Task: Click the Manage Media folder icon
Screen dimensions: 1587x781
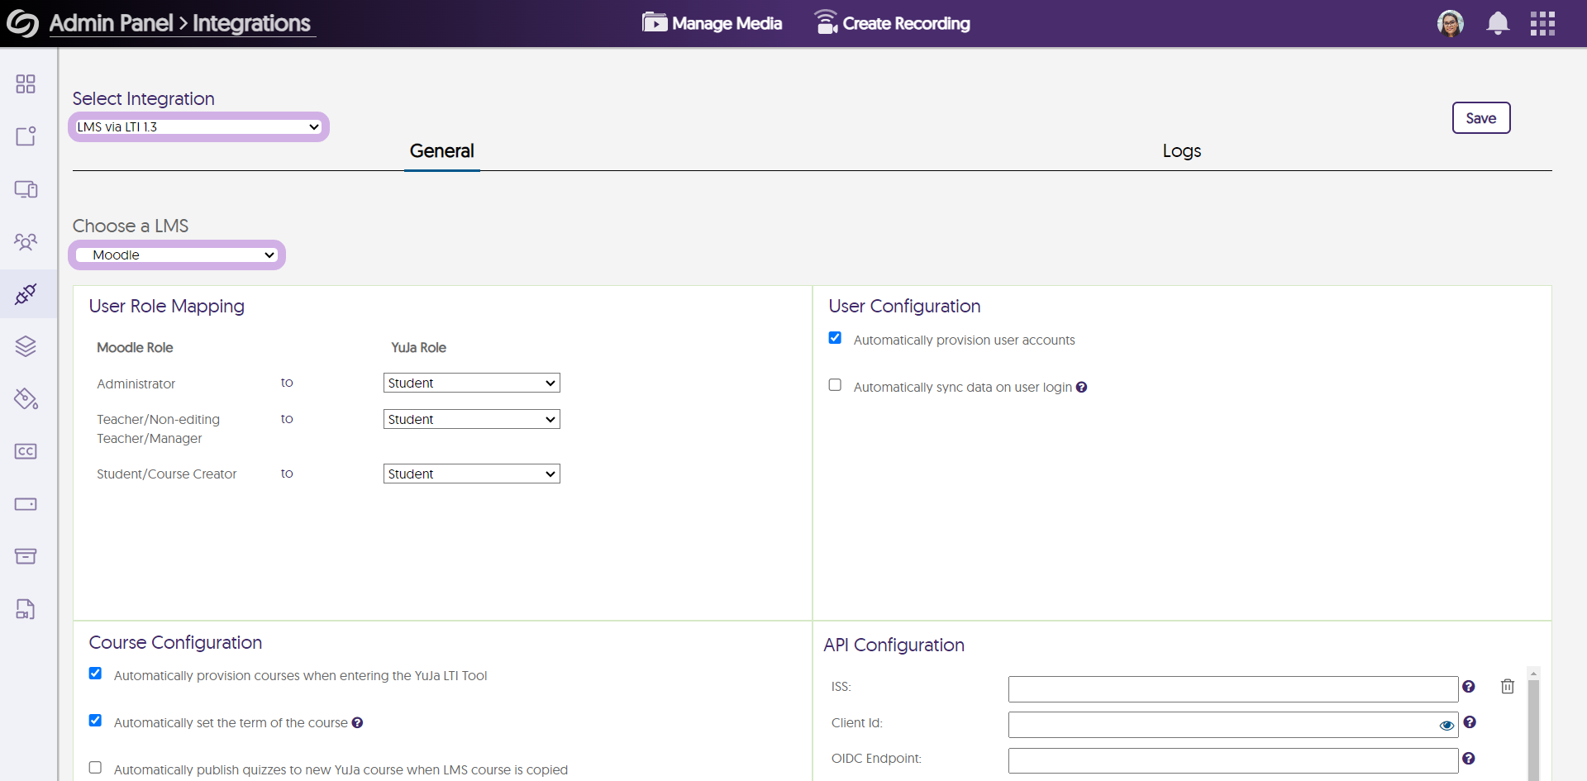Action: (x=655, y=22)
